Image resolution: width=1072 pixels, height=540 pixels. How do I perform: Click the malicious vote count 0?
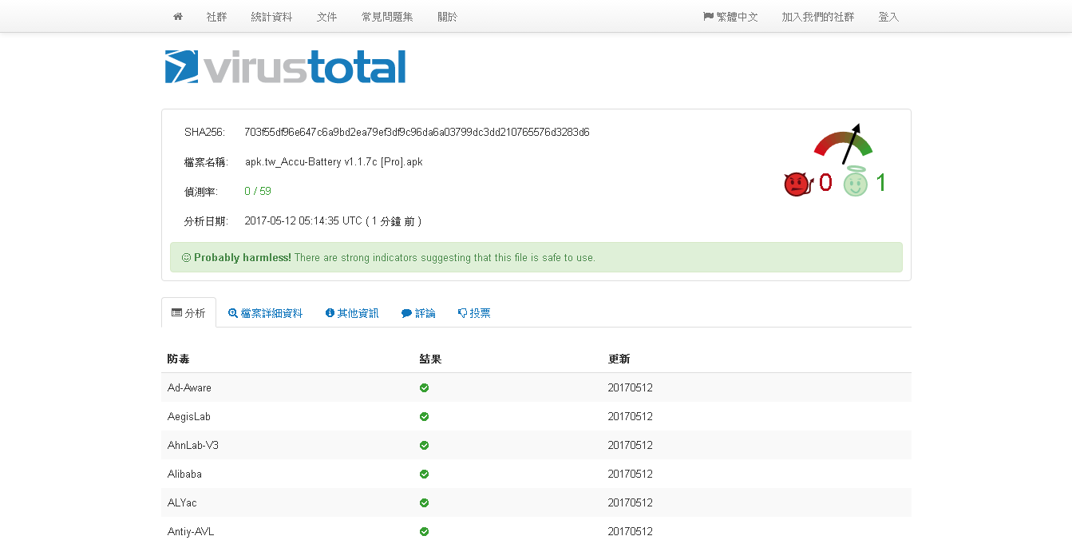pos(825,183)
